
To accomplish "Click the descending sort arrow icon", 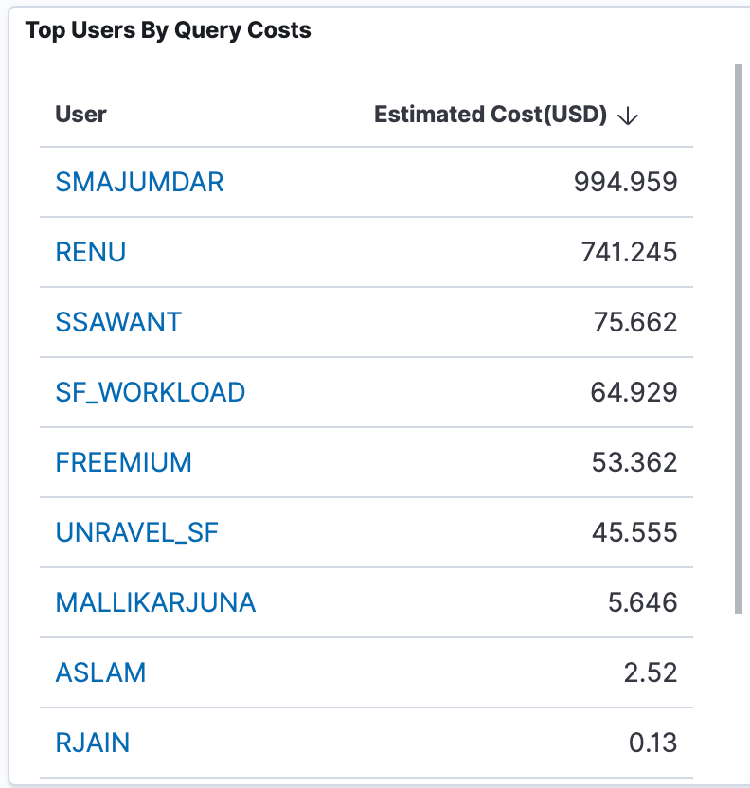I will point(628,115).
